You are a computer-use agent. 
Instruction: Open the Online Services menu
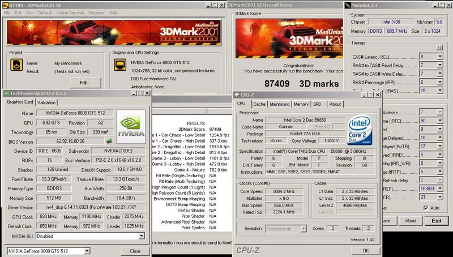pos(70,12)
